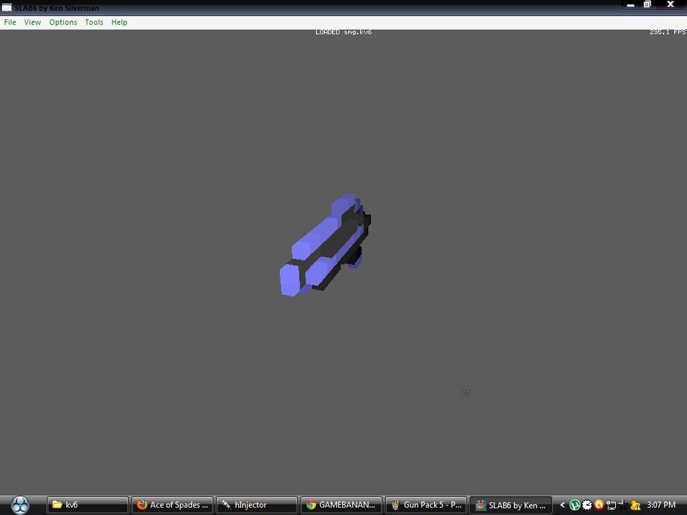The image size is (687, 515).
Task: Open the Gun Pack 5 taskbar window
Action: [426, 505]
